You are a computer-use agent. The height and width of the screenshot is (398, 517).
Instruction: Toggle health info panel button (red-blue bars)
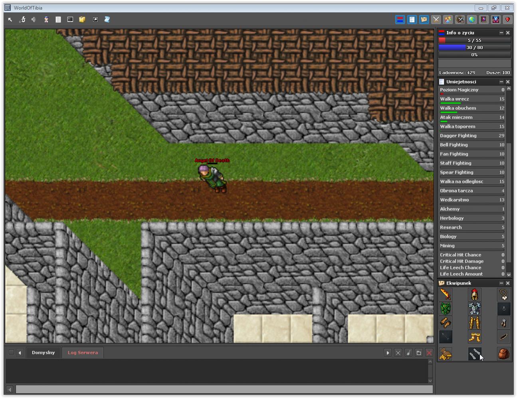pyautogui.click(x=400, y=20)
